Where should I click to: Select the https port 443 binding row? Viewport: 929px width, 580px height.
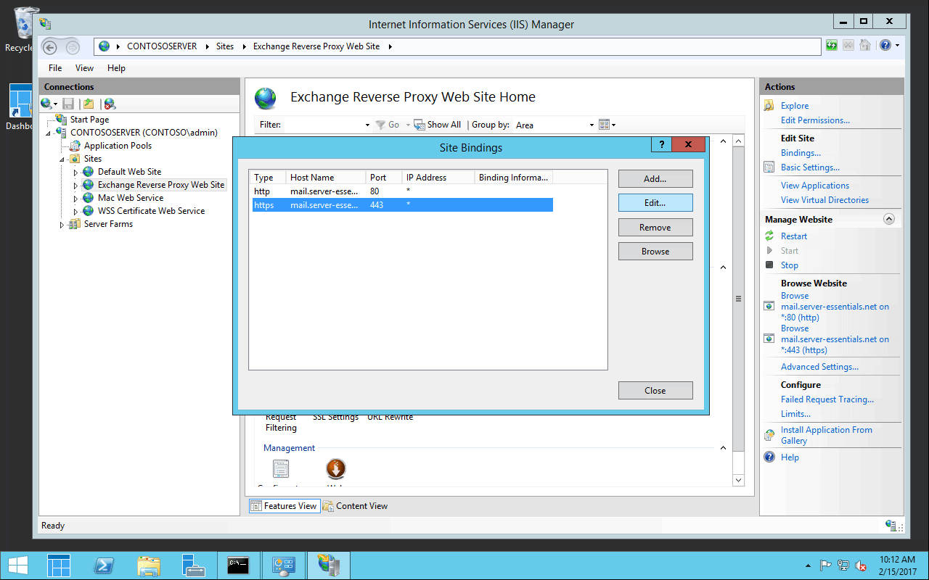pyautogui.click(x=402, y=205)
